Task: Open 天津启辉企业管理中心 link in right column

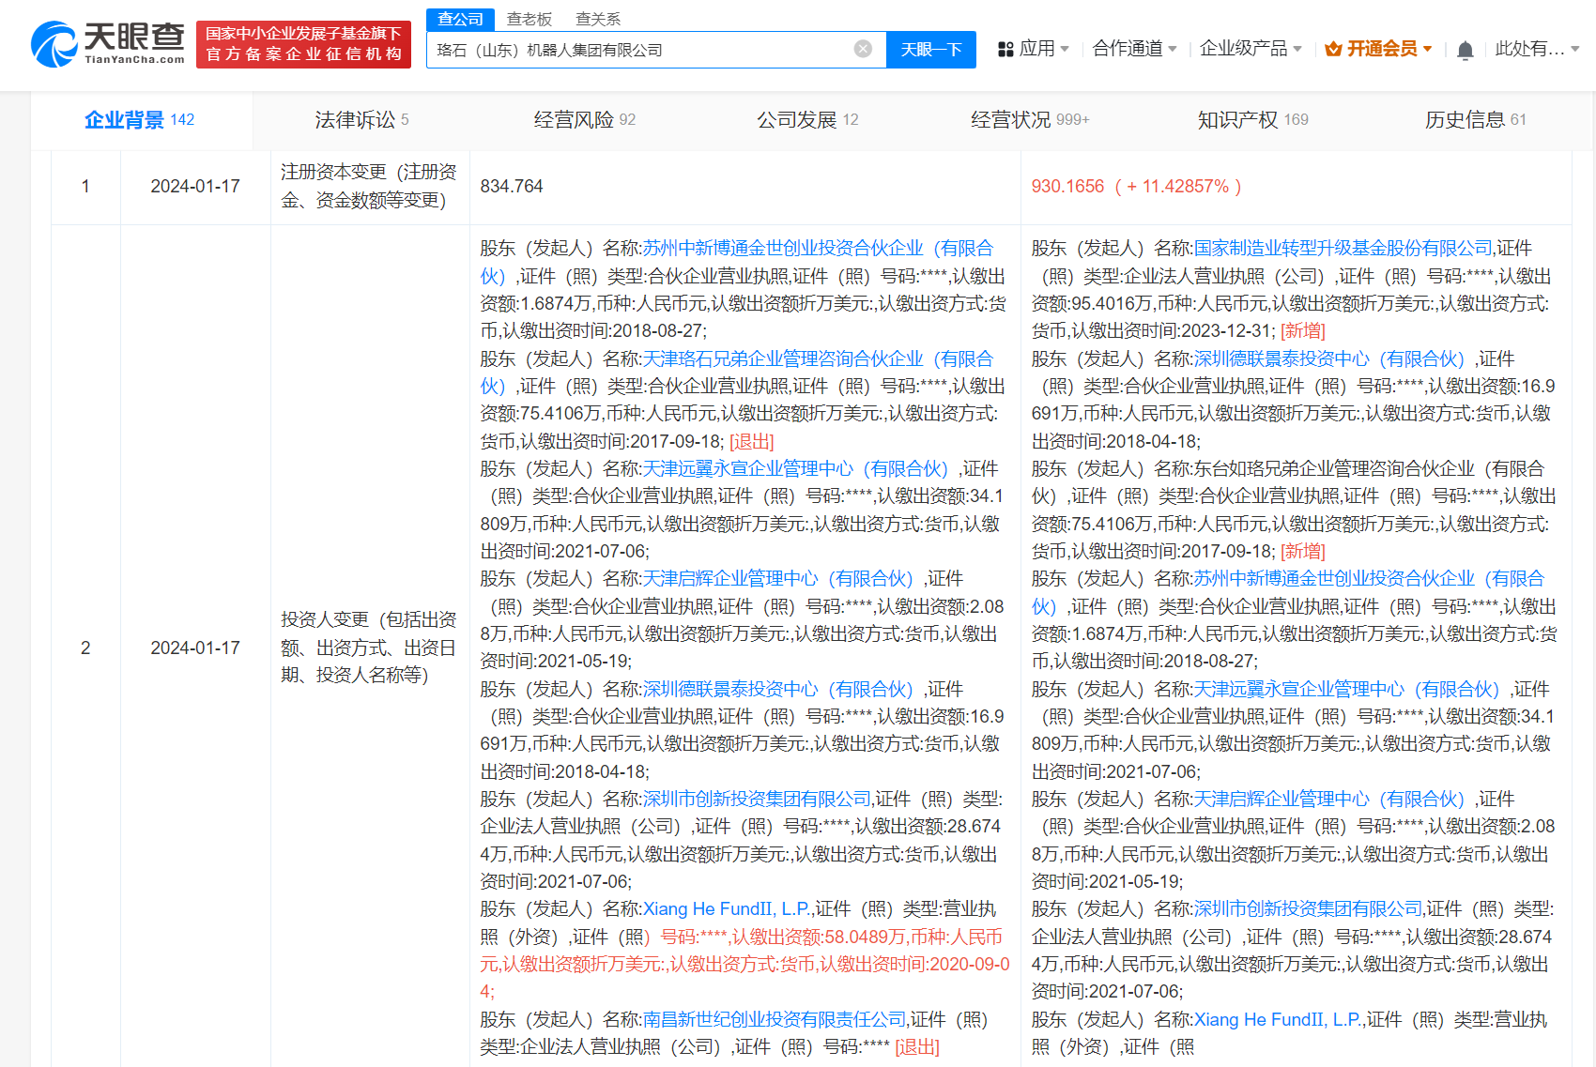Action: coord(1329,800)
